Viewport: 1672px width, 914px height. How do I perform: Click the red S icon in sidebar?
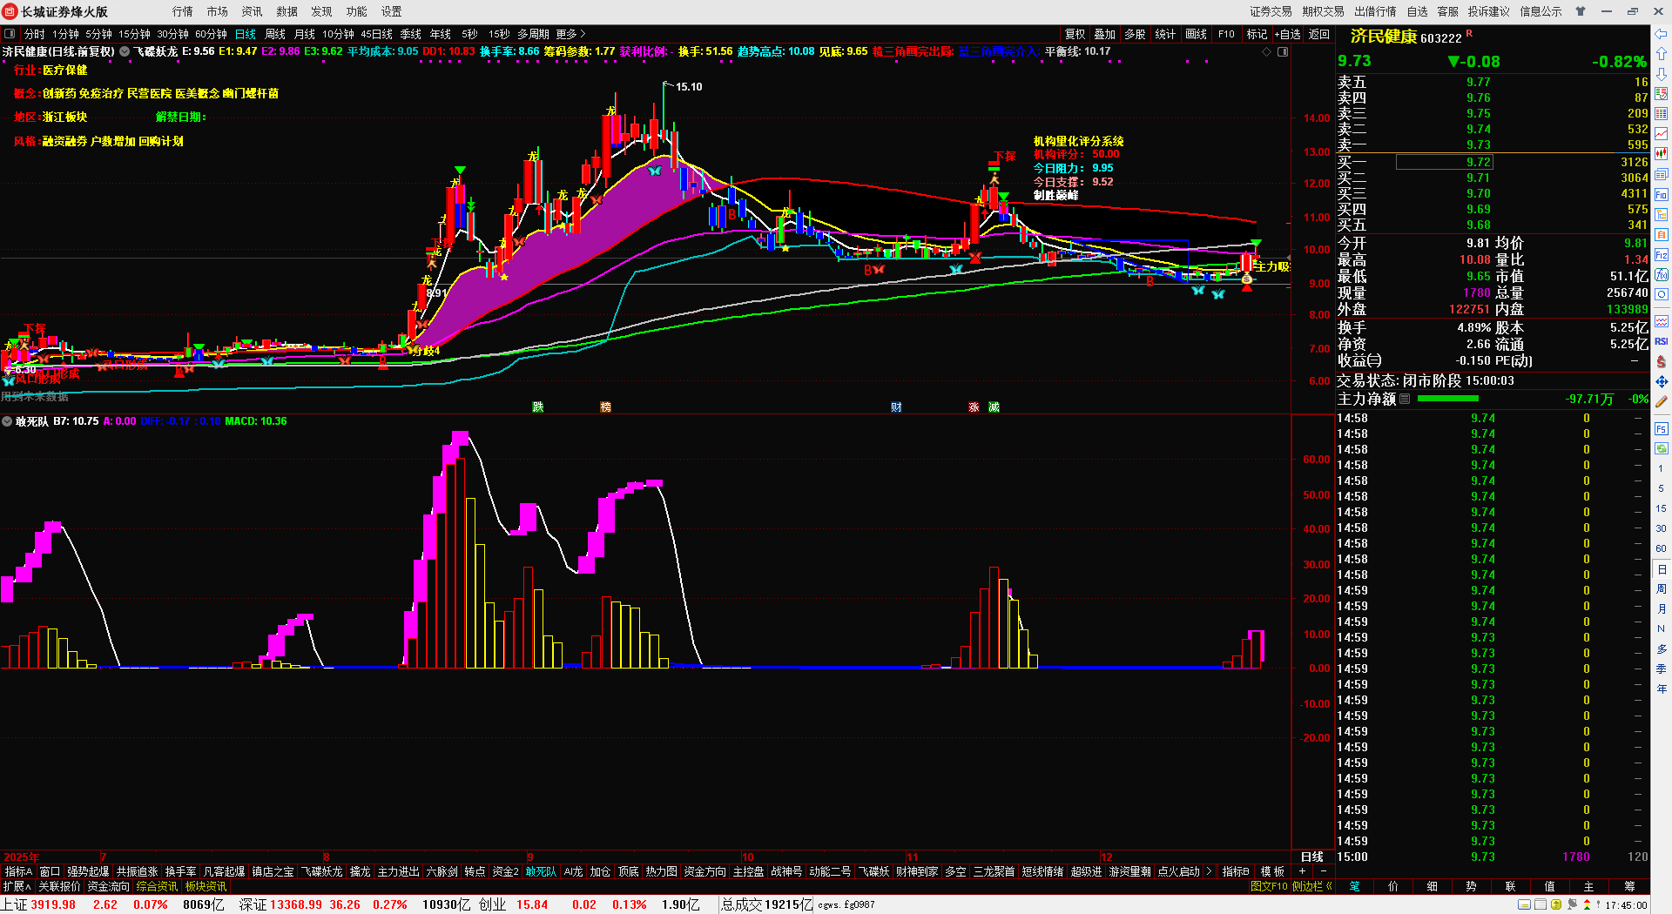pyautogui.click(x=1662, y=361)
